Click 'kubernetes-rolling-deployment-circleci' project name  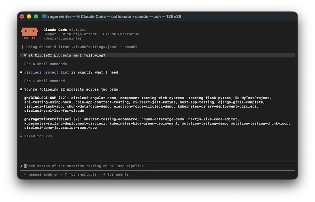tap(65, 123)
